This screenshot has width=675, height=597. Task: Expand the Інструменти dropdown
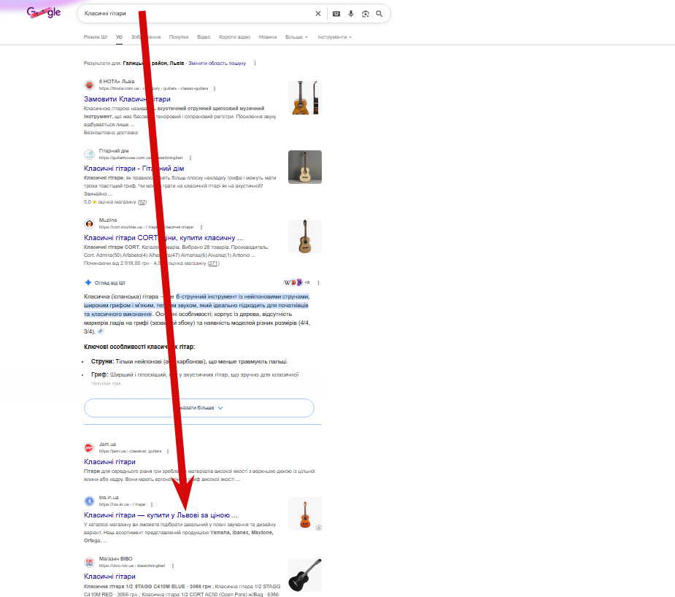pos(334,37)
